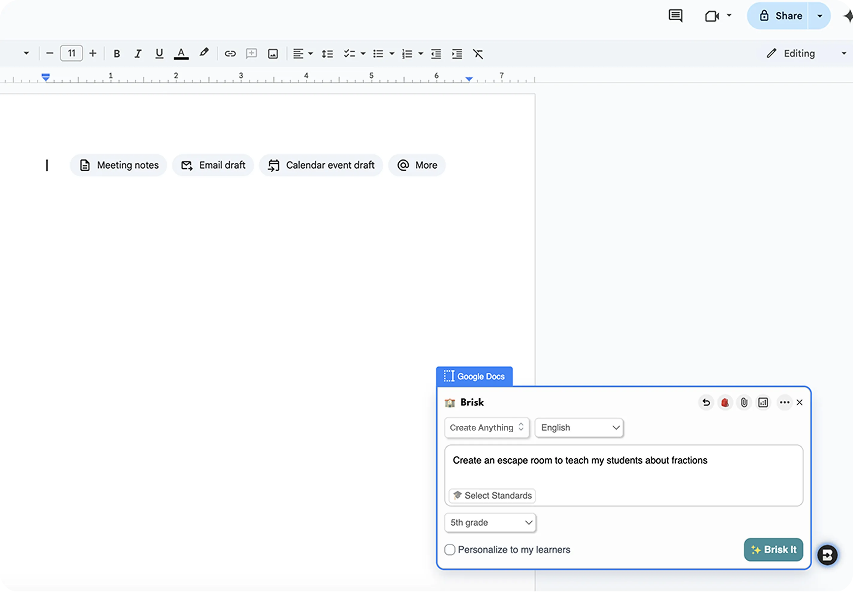The image size is (853, 592).
Task: Insert a link with the link icon
Action: [x=230, y=54]
